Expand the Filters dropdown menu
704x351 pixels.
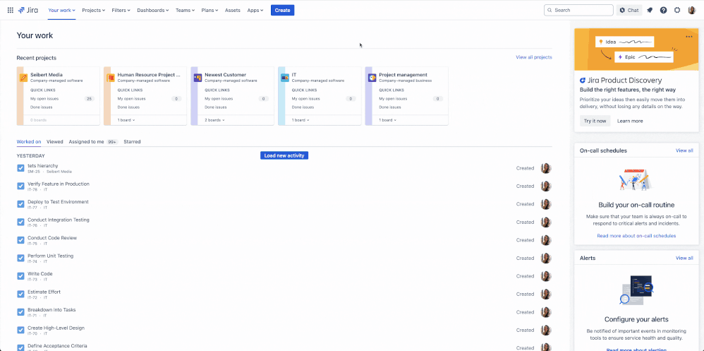pos(121,10)
